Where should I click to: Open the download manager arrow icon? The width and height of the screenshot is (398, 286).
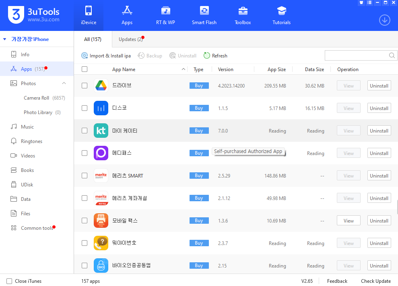385,20
